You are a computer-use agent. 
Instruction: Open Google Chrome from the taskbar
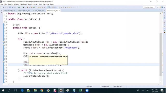coord(42,90)
